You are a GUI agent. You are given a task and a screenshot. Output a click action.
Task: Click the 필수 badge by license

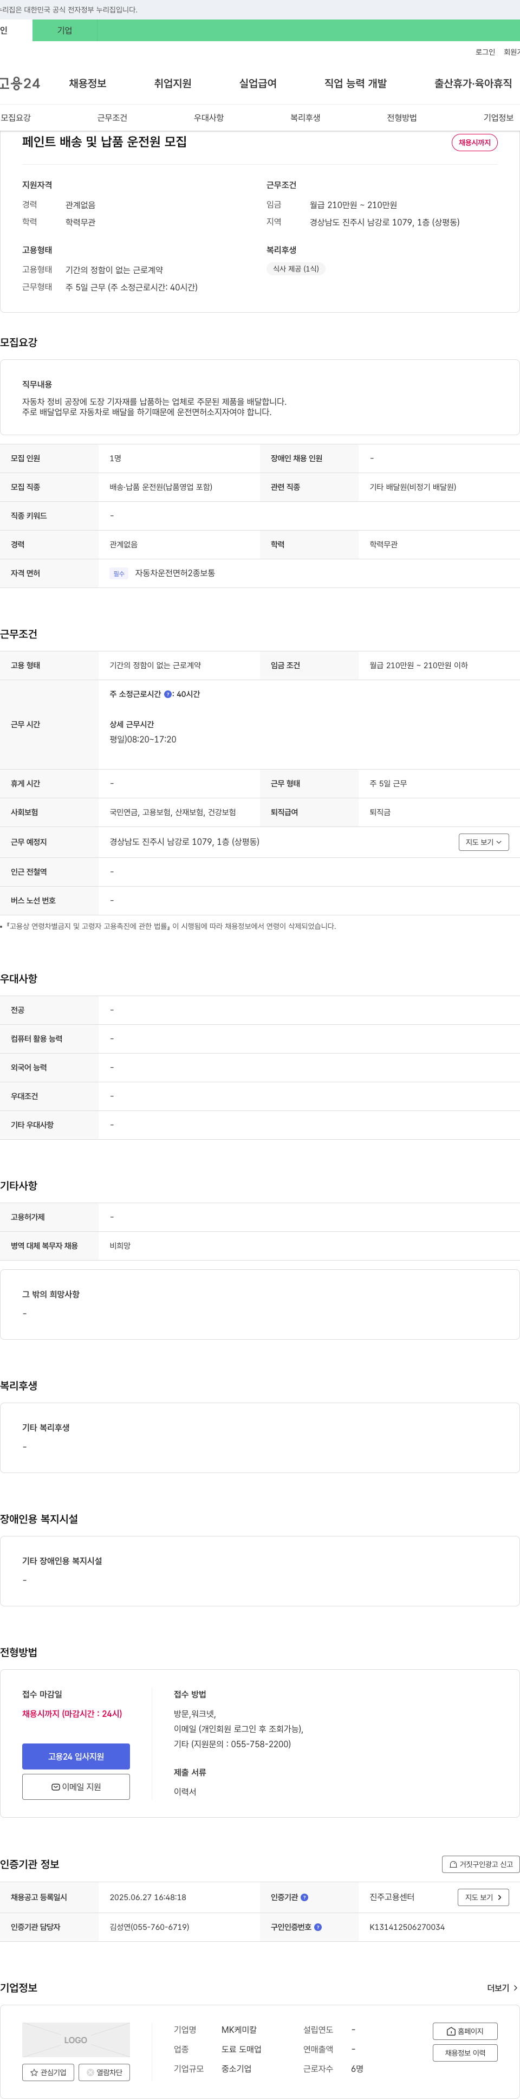(119, 573)
